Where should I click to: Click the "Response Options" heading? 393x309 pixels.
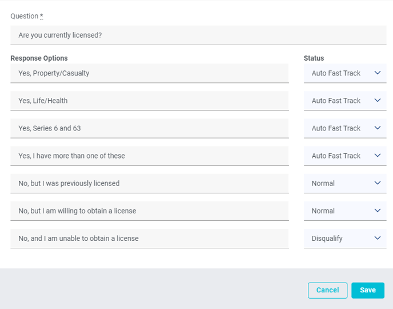pyautogui.click(x=39, y=58)
